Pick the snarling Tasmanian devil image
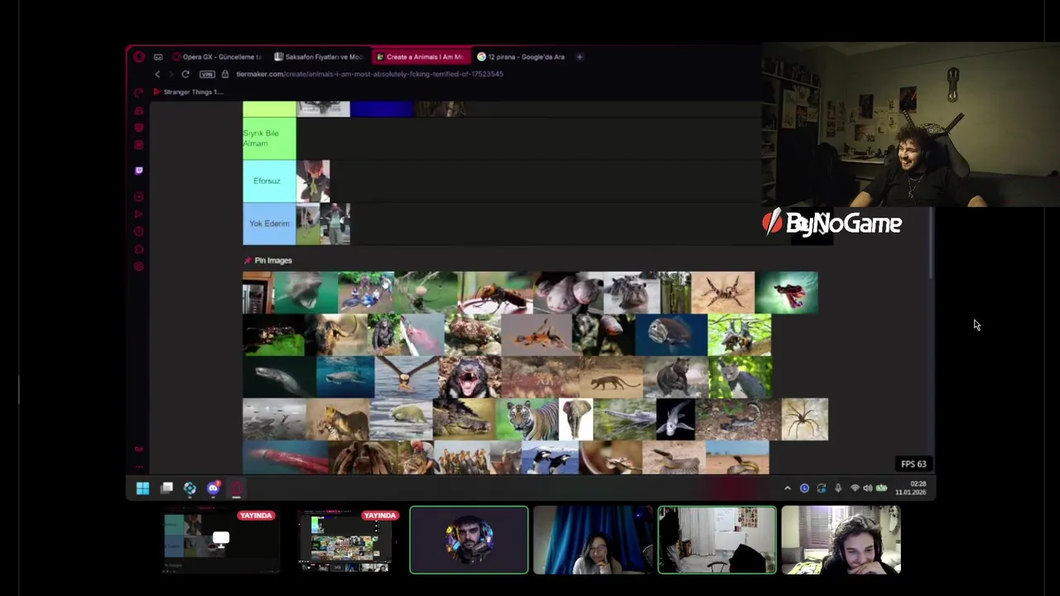This screenshot has height=596, width=1060. coord(469,377)
